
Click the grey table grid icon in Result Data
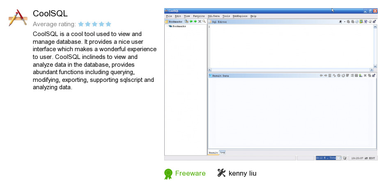[356, 76]
